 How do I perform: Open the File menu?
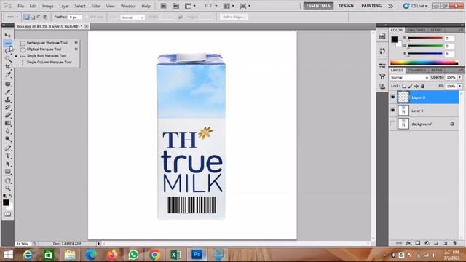coord(21,6)
